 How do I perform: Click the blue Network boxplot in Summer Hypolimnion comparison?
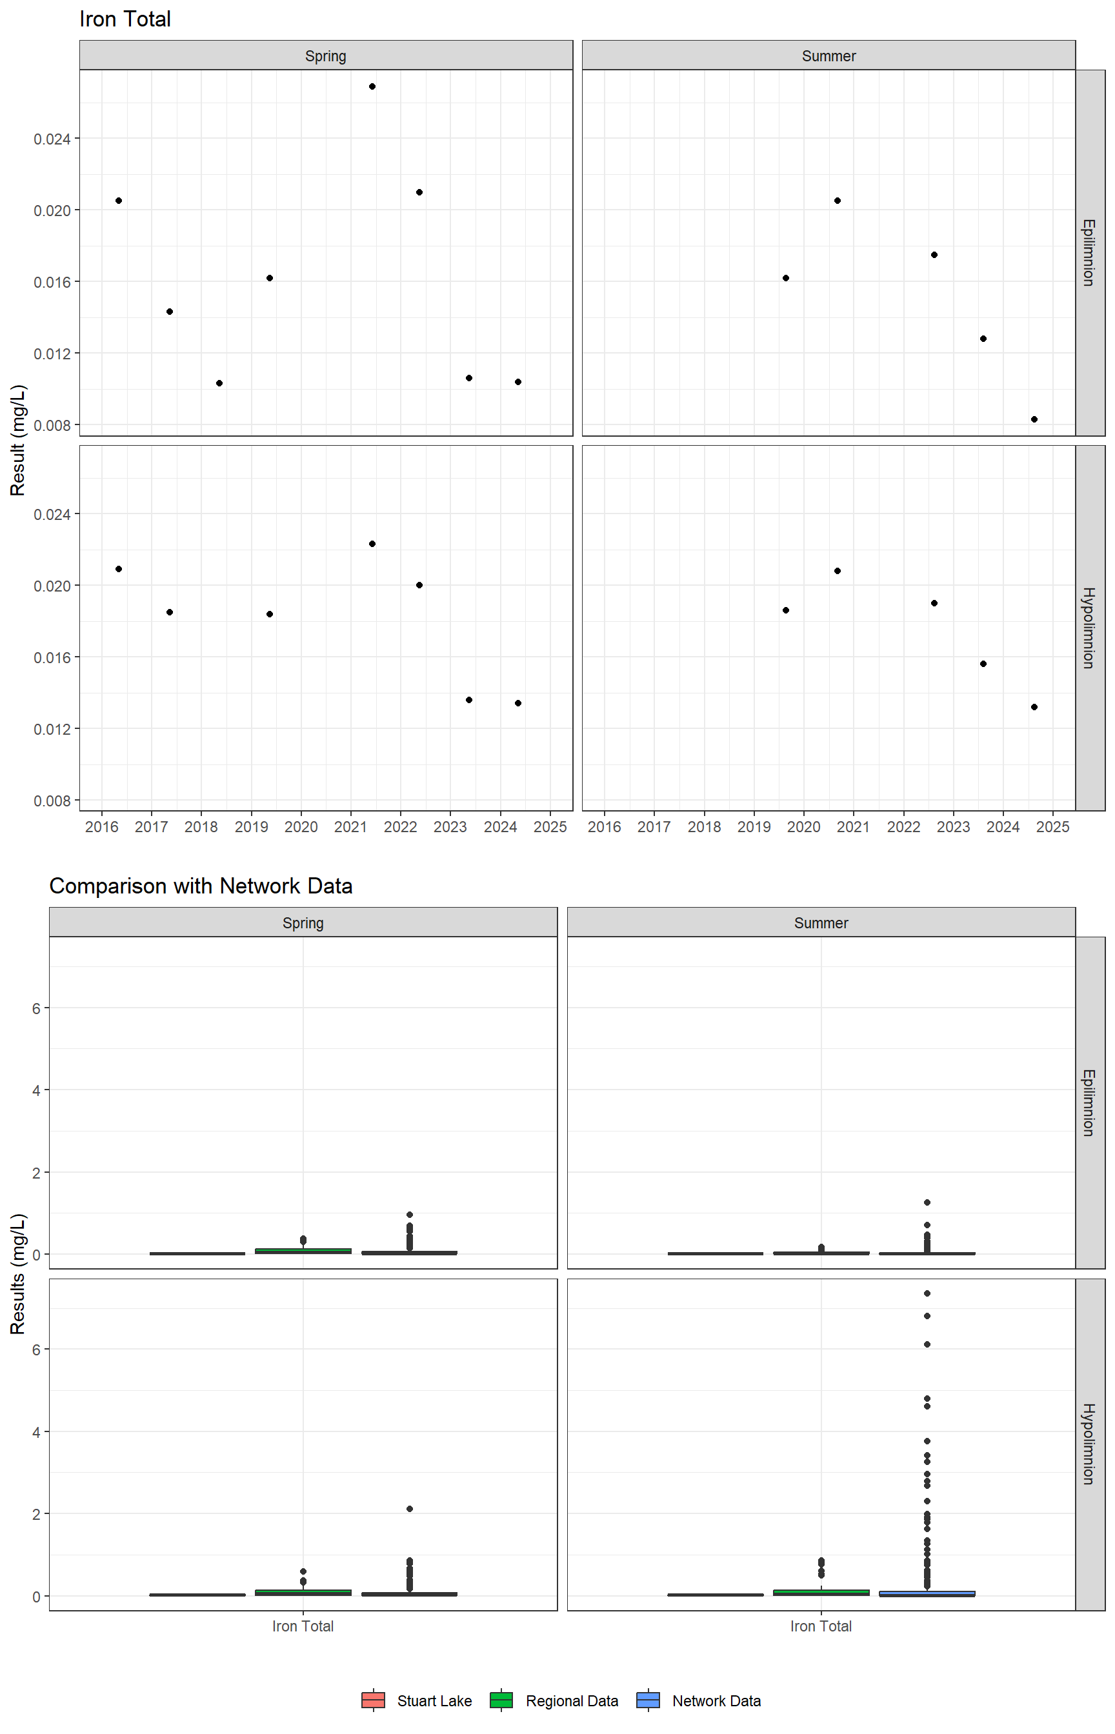[927, 1593]
